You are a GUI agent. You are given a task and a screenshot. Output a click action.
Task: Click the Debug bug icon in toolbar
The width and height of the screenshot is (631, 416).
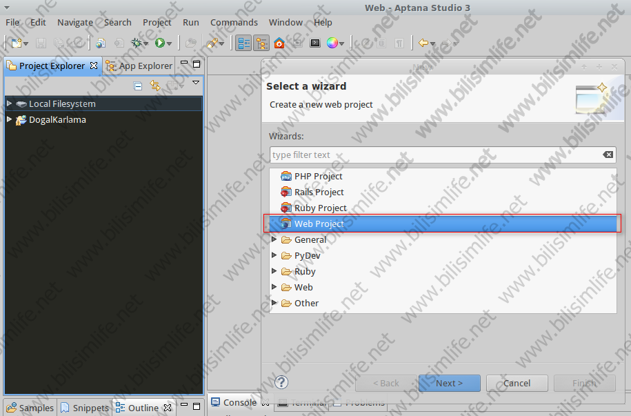pos(137,43)
